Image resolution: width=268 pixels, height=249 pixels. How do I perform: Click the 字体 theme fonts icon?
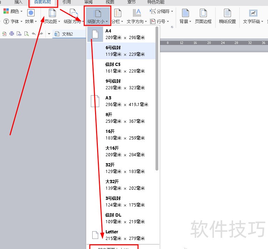point(6,21)
